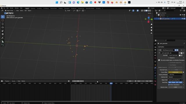The image size is (186, 104).
Task: Open the Texture properties checker tab
Action: [x=155, y=85]
